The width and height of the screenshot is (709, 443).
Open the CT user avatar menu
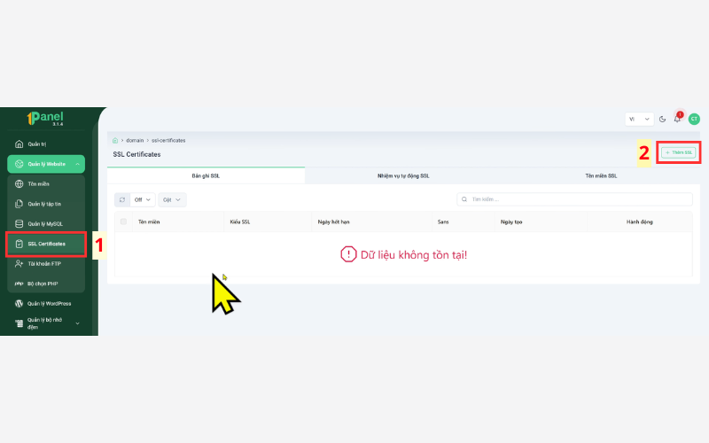tap(694, 119)
